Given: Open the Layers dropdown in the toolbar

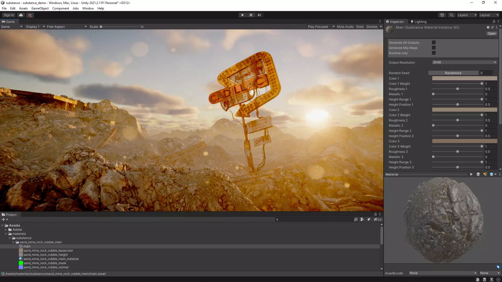Looking at the screenshot, I should [x=467, y=15].
